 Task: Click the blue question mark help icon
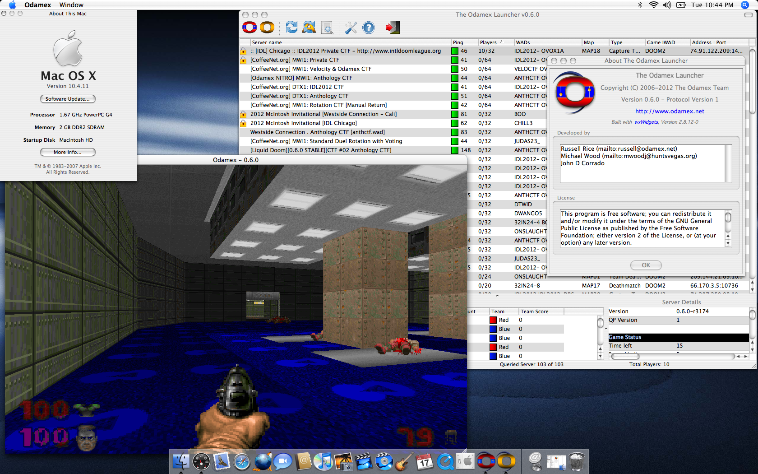pos(369,28)
